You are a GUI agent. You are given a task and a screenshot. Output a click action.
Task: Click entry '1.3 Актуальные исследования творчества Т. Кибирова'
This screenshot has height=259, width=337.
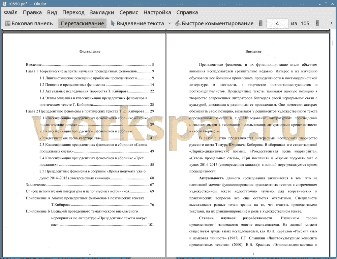(97, 91)
